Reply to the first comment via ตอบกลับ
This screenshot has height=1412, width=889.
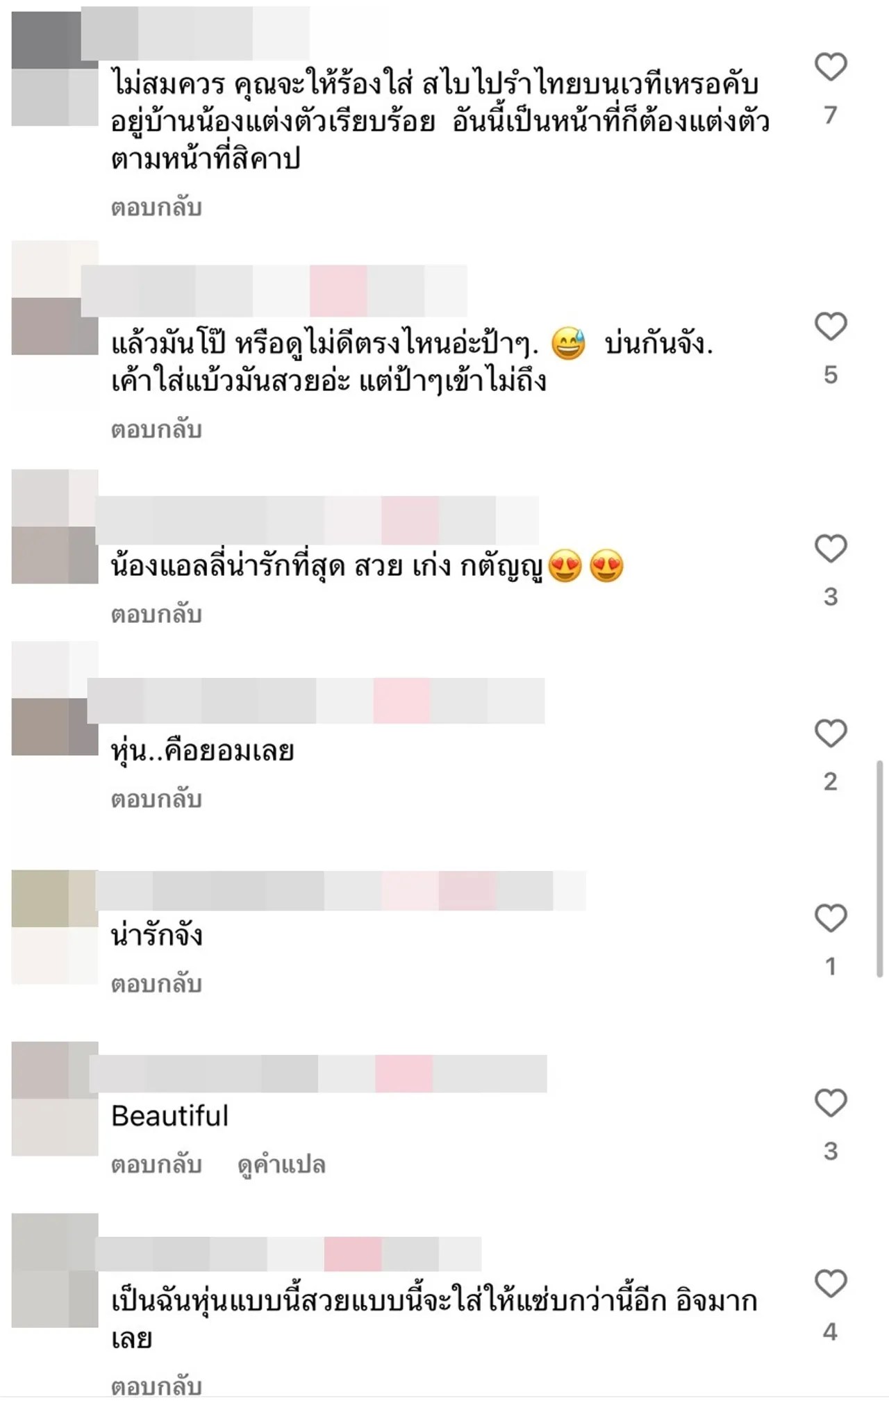pos(156,208)
